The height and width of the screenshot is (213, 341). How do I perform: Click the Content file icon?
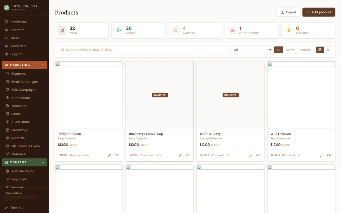pyautogui.click(x=6, y=163)
